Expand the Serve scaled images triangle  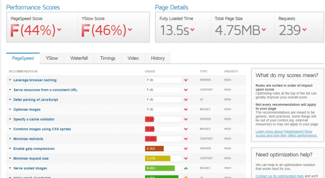(x=10, y=168)
